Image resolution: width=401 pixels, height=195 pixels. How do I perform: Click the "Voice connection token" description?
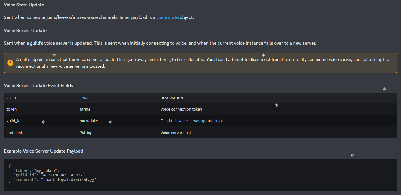coord(181,109)
